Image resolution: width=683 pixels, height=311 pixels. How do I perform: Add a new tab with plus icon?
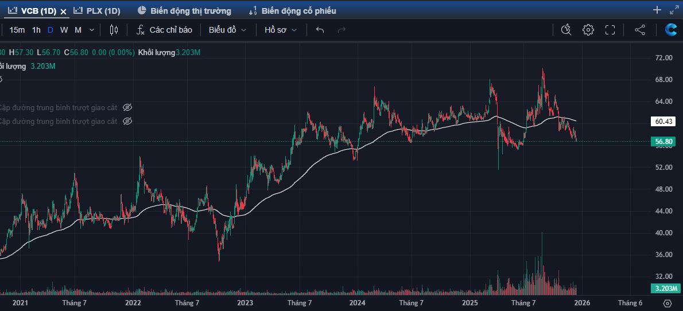click(657, 10)
